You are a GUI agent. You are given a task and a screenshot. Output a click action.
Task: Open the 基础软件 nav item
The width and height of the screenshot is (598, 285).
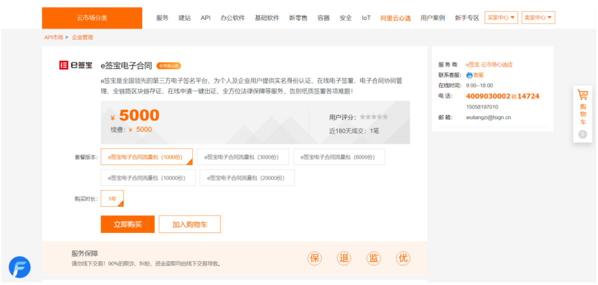coord(267,18)
